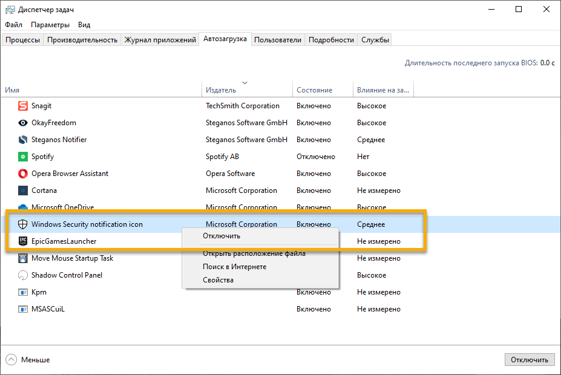Sort the list by Издатель column header
The width and height of the screenshot is (561, 375).
221,90
